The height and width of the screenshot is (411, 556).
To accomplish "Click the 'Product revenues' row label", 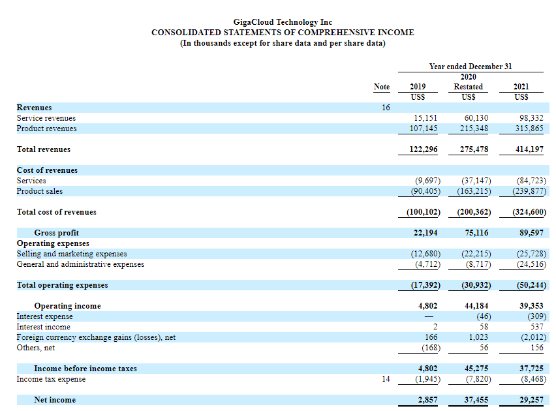I will click(x=46, y=129).
